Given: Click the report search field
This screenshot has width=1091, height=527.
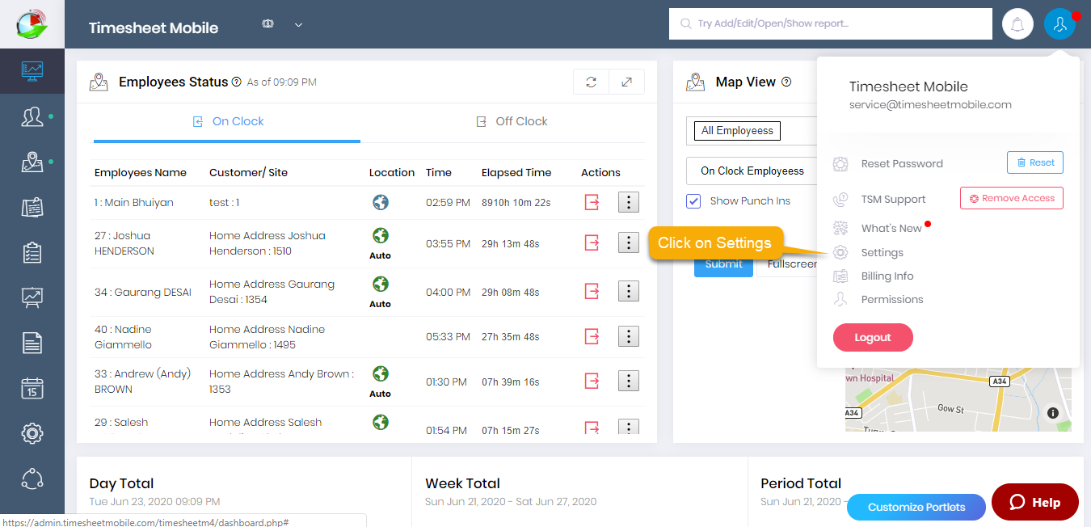Looking at the screenshot, I should click(x=831, y=24).
